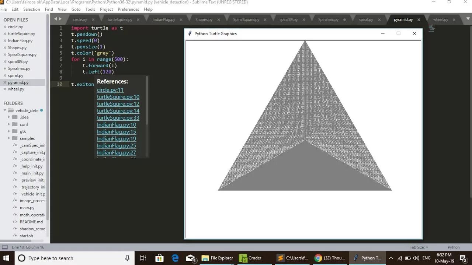Click the Cortana microphone icon
472x265 pixels.
click(x=128, y=258)
